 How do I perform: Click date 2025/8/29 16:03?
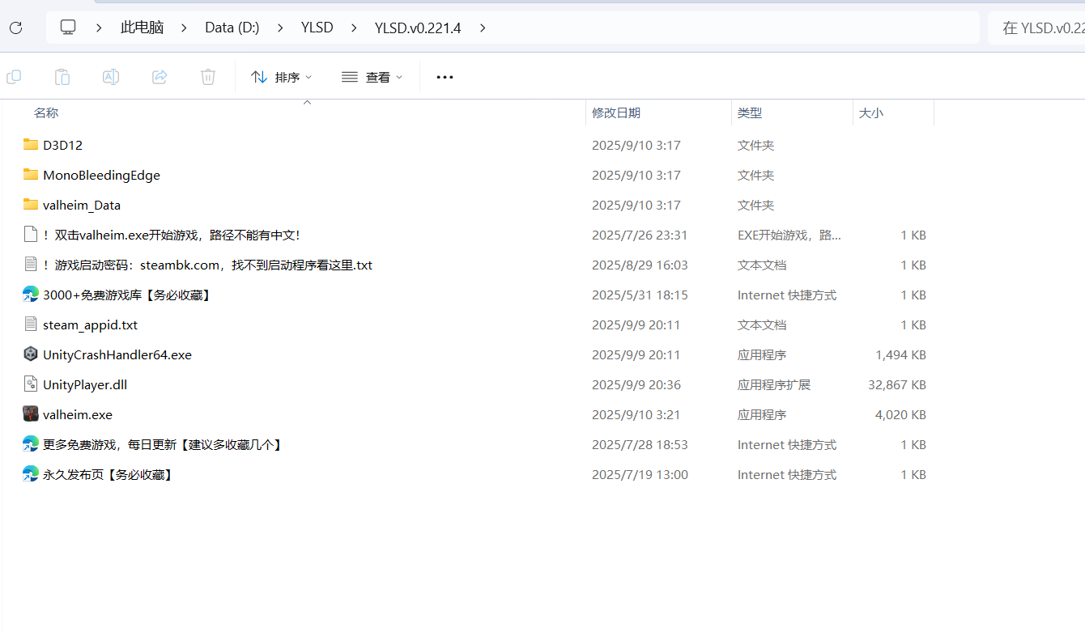[640, 265]
